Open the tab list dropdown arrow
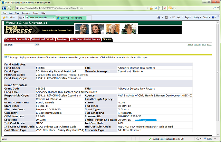This screenshot has width=221, height=142. [23, 18]
